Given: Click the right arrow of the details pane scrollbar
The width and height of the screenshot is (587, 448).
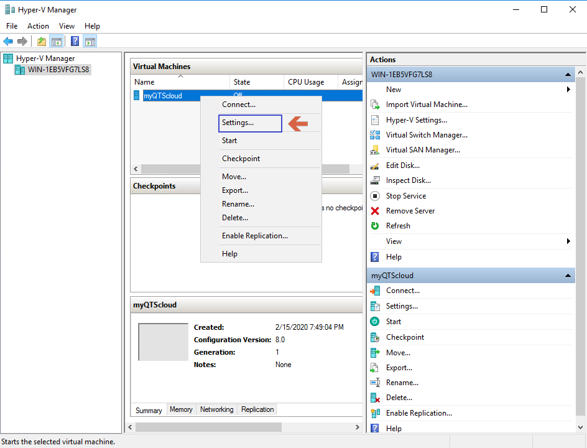Looking at the screenshot, I should pyautogui.click(x=357, y=427).
